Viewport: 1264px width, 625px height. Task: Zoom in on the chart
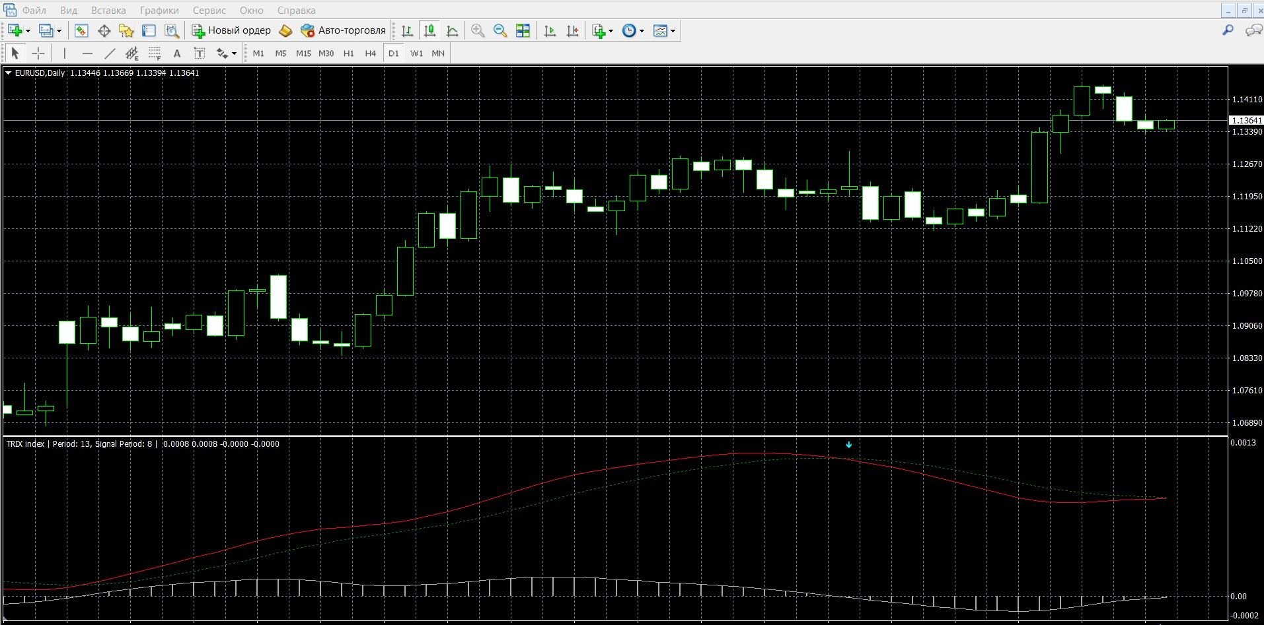point(478,30)
